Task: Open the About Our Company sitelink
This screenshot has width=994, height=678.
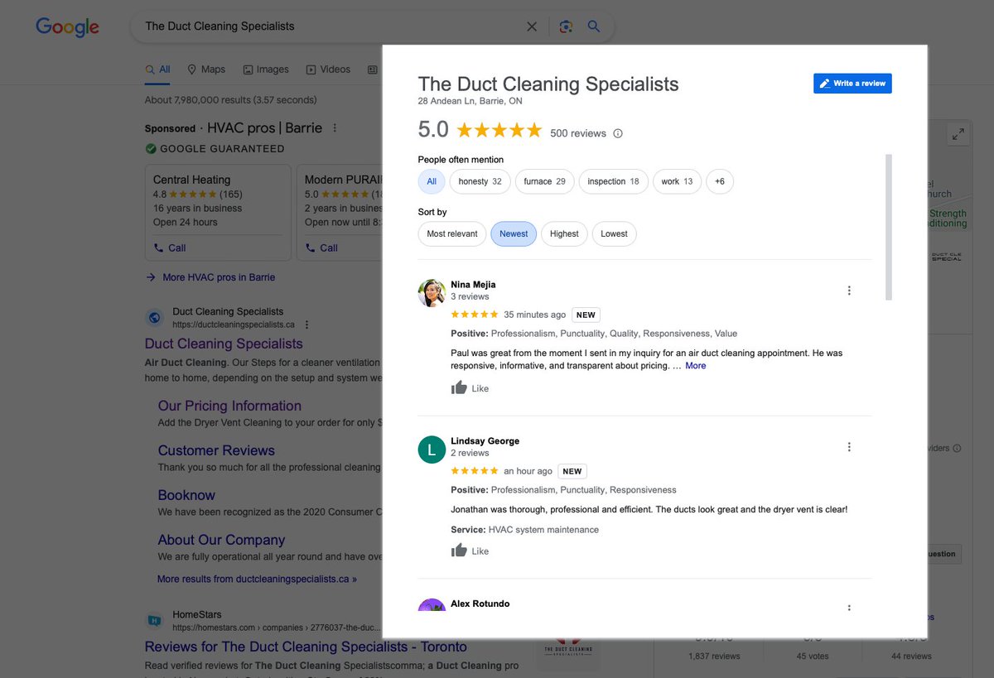Action: (x=221, y=540)
